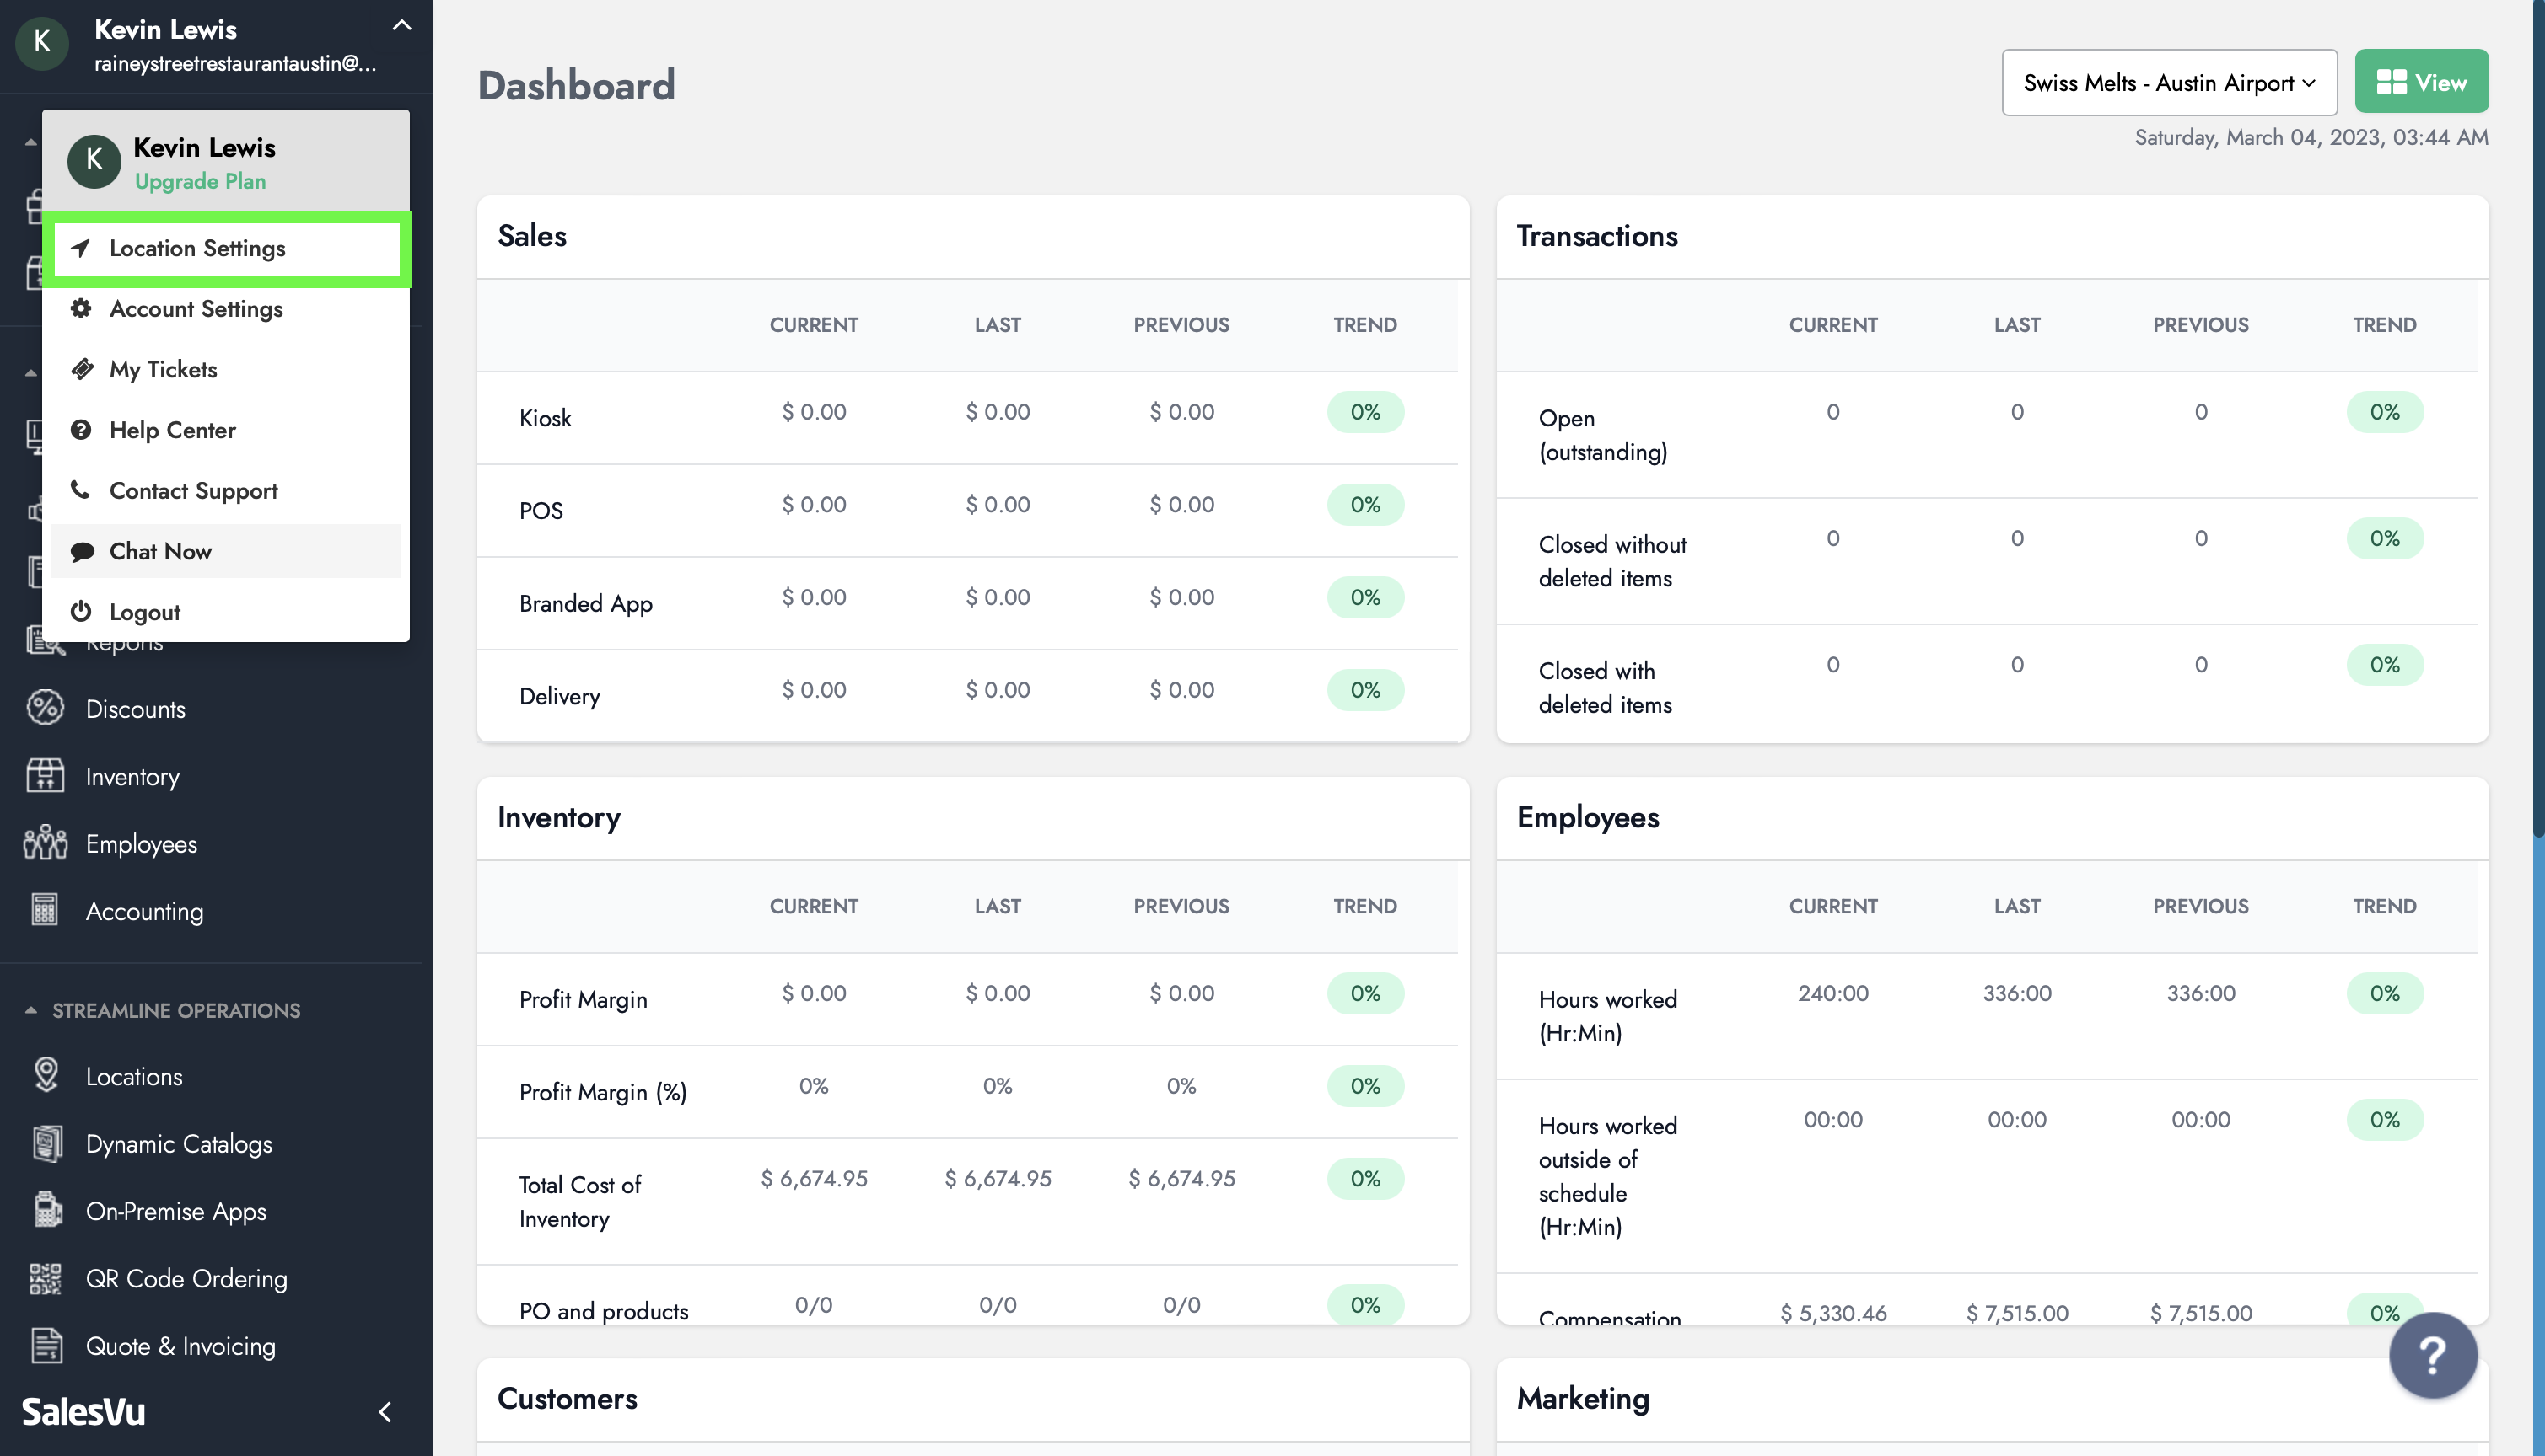Click the POS row label in Sales

[541, 511]
